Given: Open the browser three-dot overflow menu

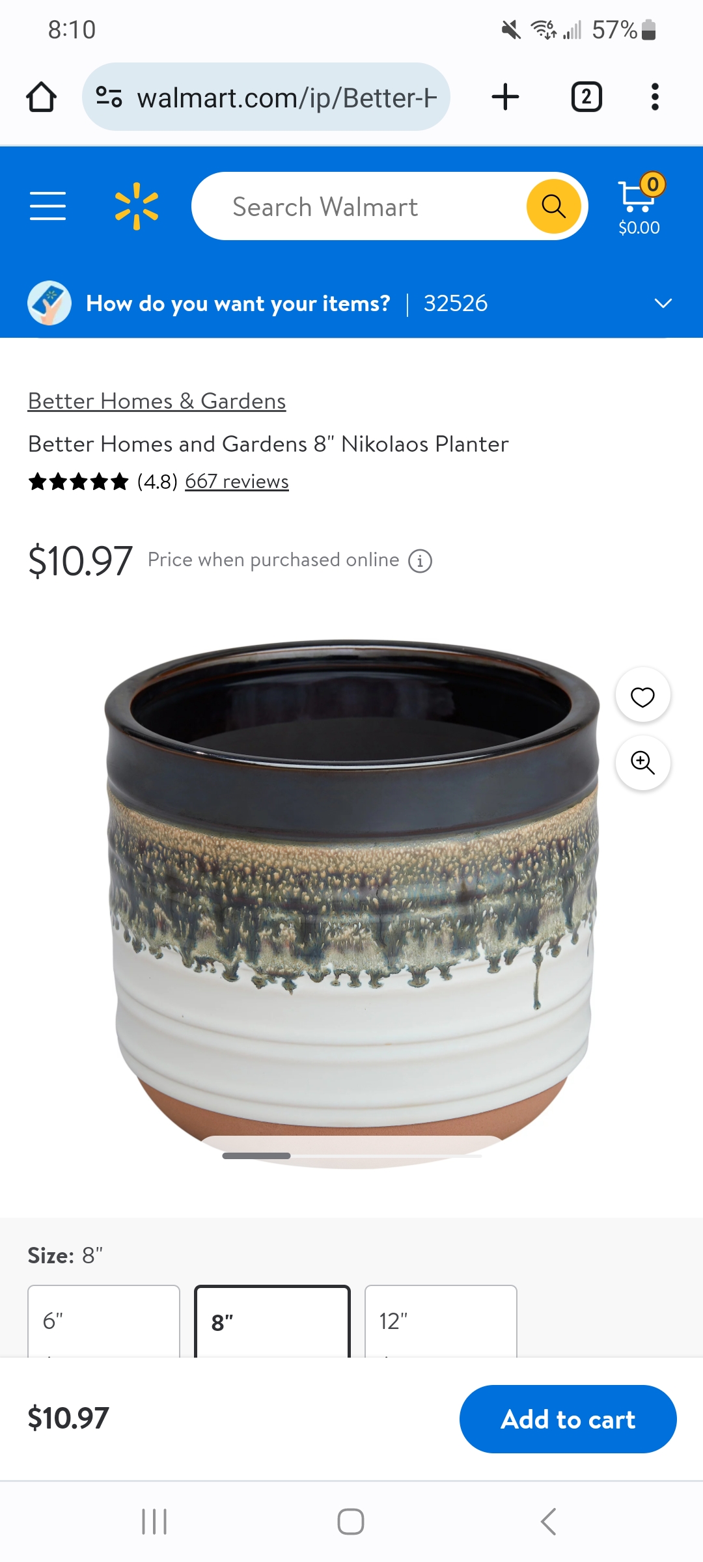Looking at the screenshot, I should click(x=655, y=97).
